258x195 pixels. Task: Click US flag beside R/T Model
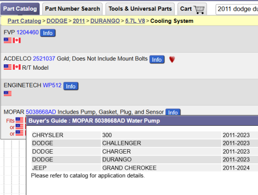click(x=8, y=67)
